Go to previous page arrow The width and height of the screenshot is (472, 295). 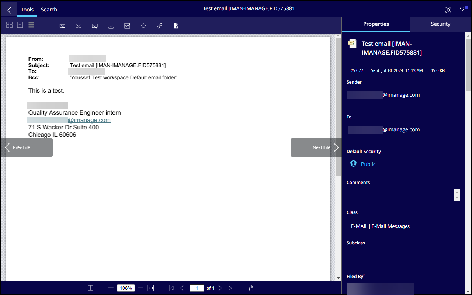(x=182, y=288)
